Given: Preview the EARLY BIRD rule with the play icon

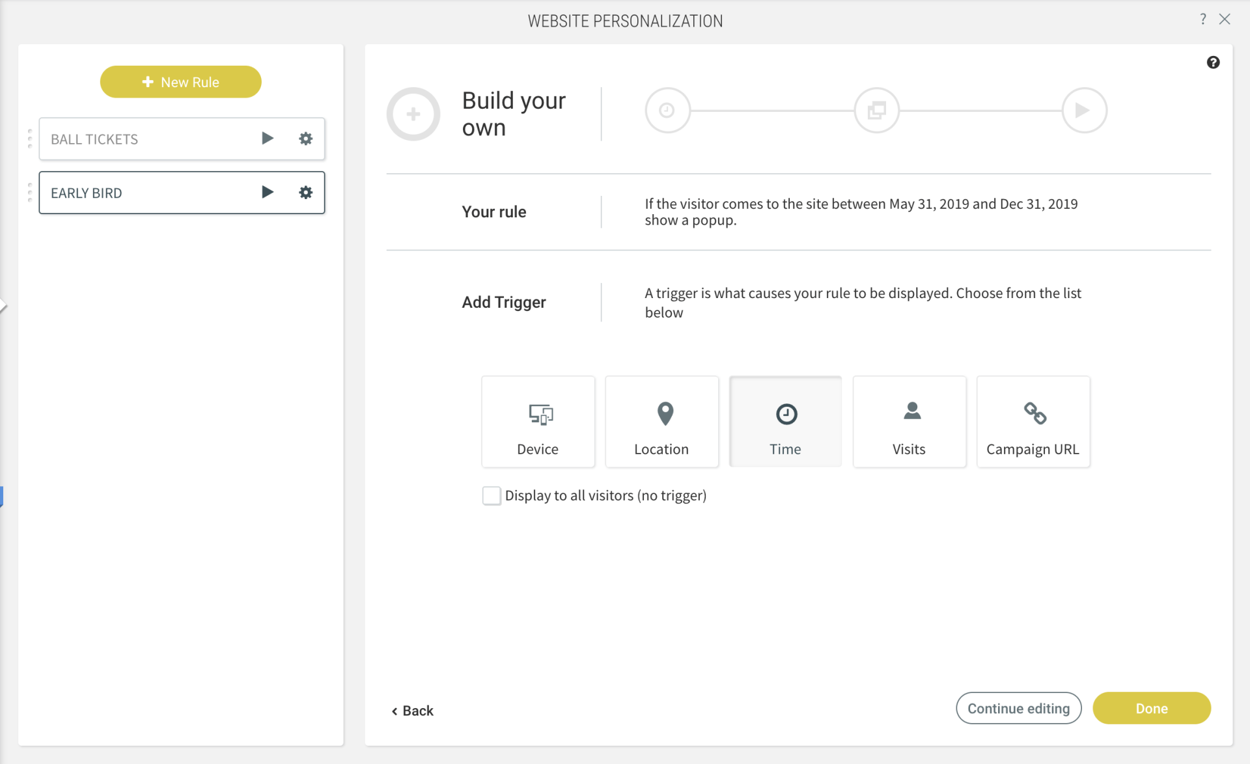Looking at the screenshot, I should [267, 192].
